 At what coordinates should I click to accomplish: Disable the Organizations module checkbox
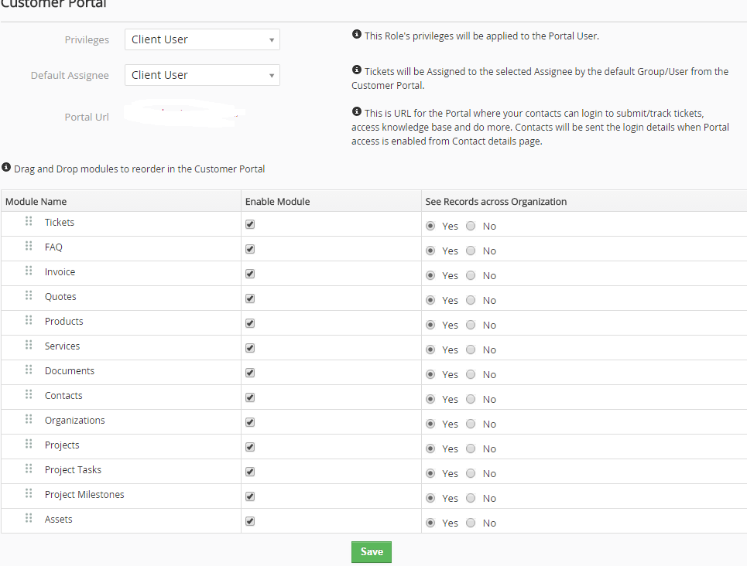[x=250, y=422]
